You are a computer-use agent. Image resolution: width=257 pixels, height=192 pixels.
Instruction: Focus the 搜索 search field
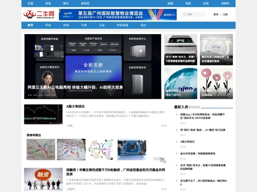(193, 14)
